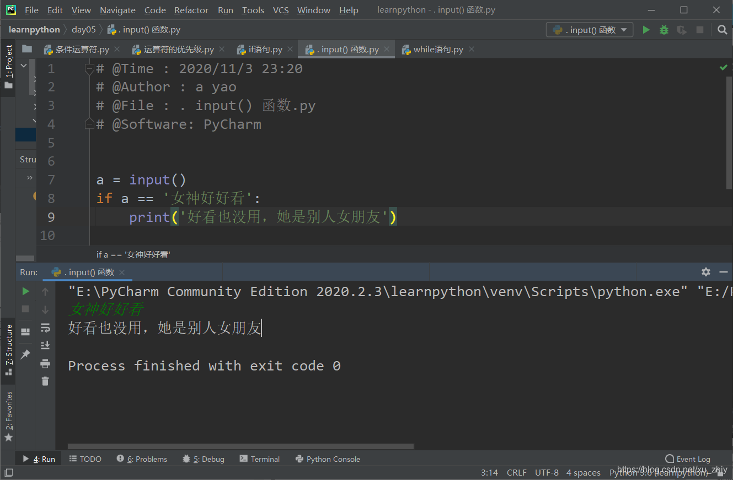Run the current configuration with green play
Viewport: 733px width, 480px height.
646,30
